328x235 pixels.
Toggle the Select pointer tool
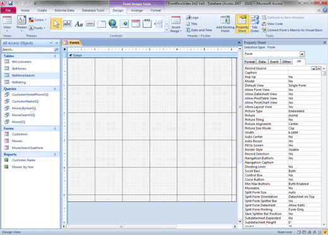pyautogui.click(x=56, y=24)
